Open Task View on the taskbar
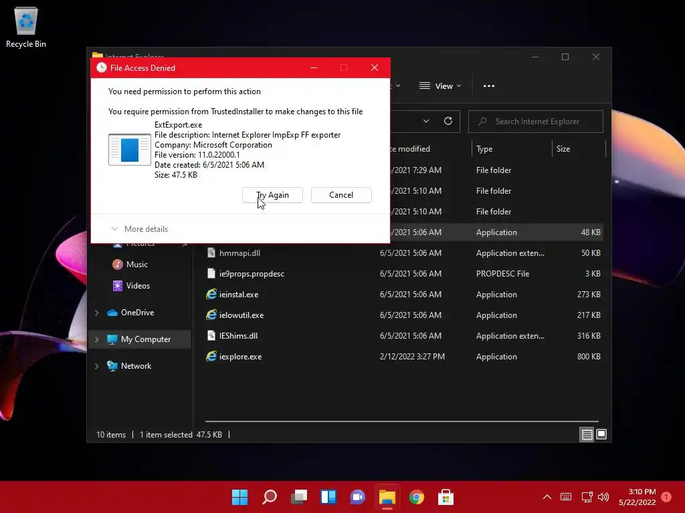685x513 pixels. coord(299,497)
